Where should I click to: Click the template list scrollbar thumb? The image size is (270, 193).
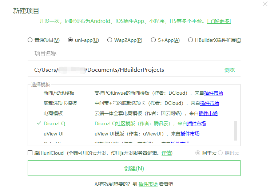click(x=235, y=131)
